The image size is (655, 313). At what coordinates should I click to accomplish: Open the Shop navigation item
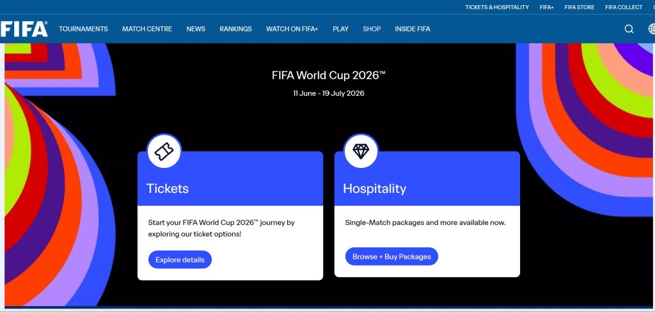[x=372, y=29]
